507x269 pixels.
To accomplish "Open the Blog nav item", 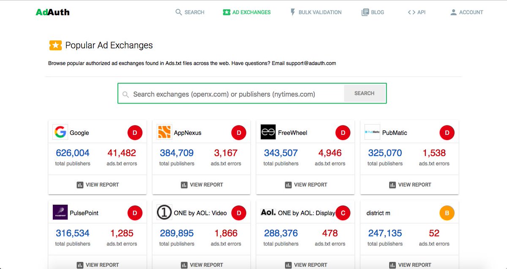I will 373,12.
